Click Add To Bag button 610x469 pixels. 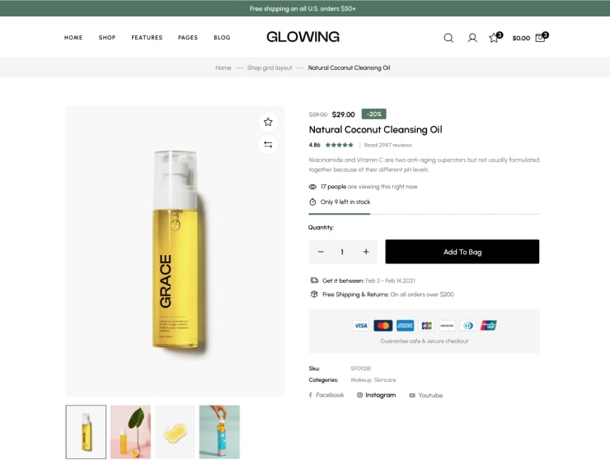(462, 252)
